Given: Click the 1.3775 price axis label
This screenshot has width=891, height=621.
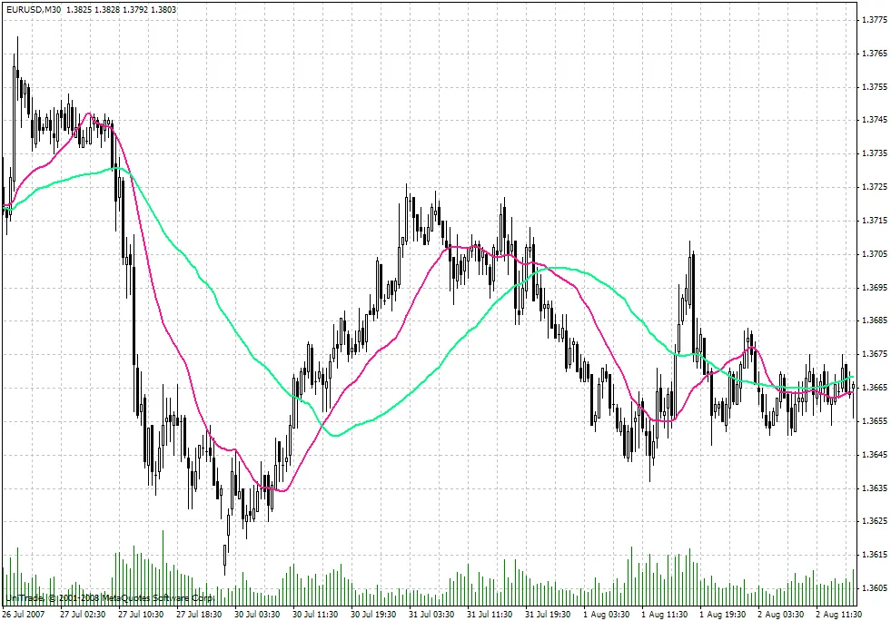Looking at the screenshot, I should 874,20.
